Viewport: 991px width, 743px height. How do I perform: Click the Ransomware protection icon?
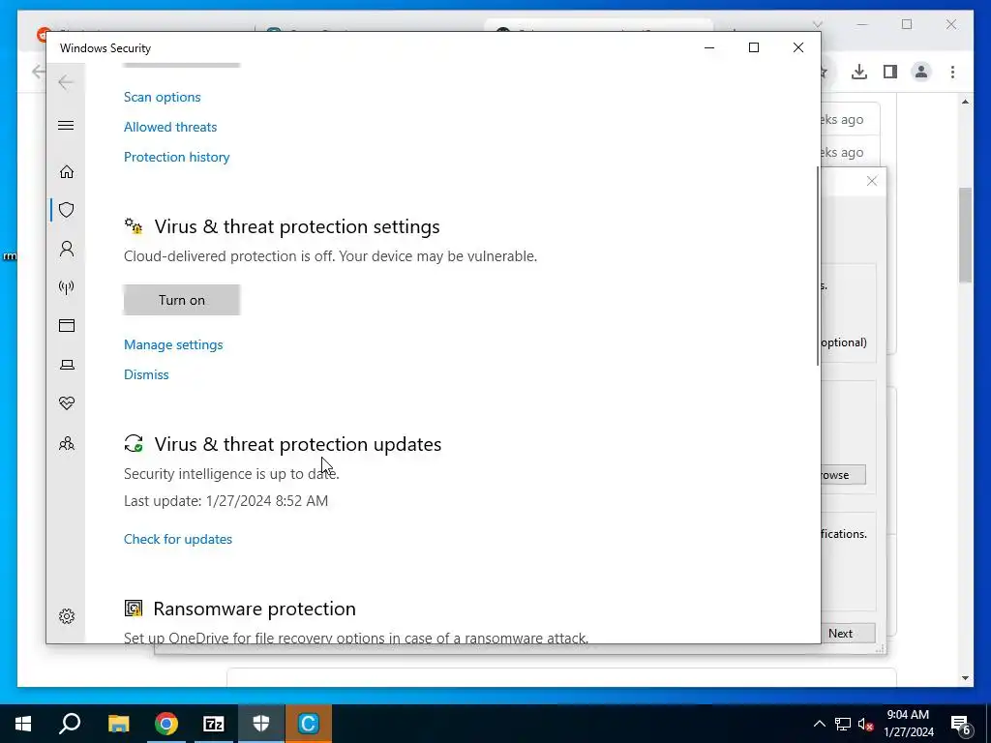[x=134, y=609]
